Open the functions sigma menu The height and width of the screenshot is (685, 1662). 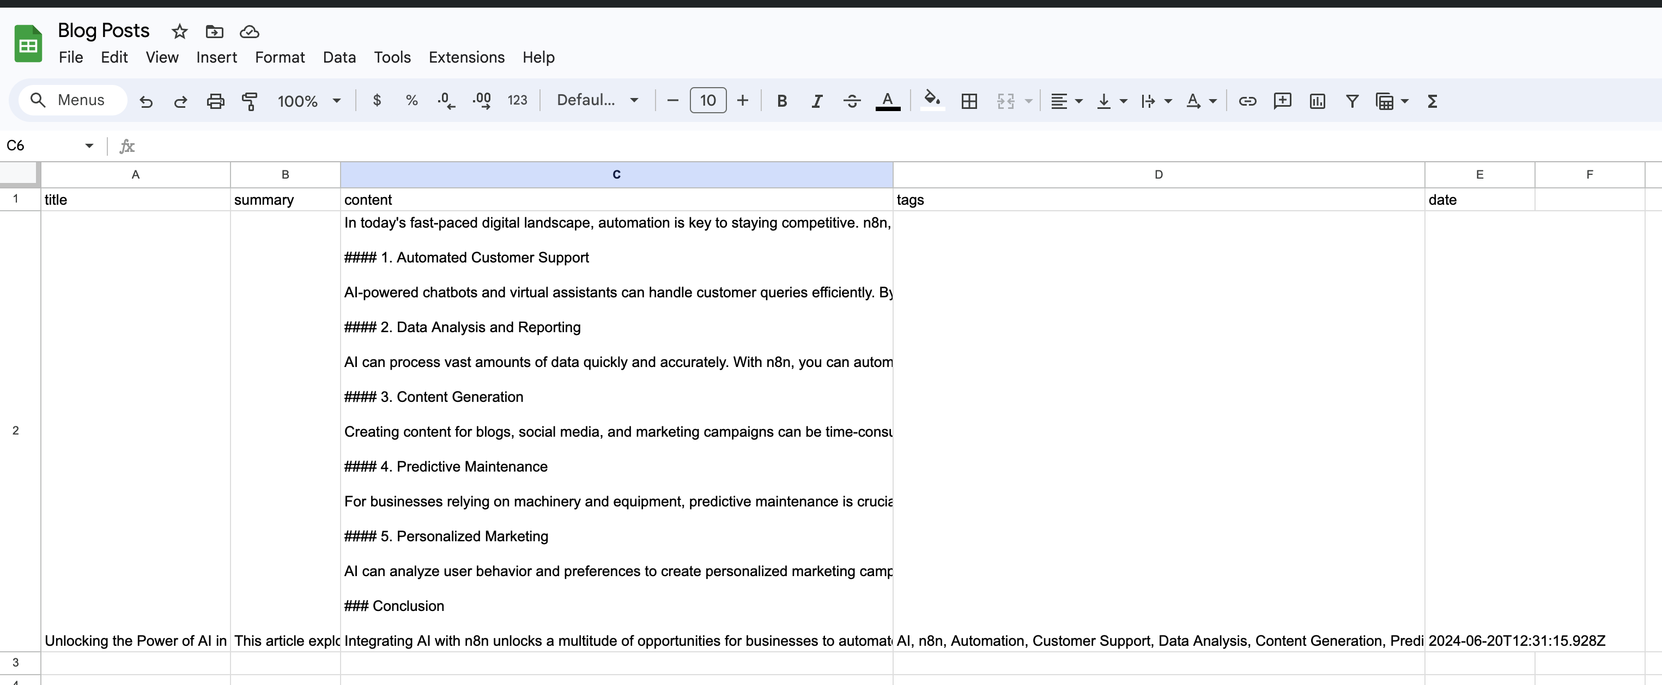point(1432,101)
